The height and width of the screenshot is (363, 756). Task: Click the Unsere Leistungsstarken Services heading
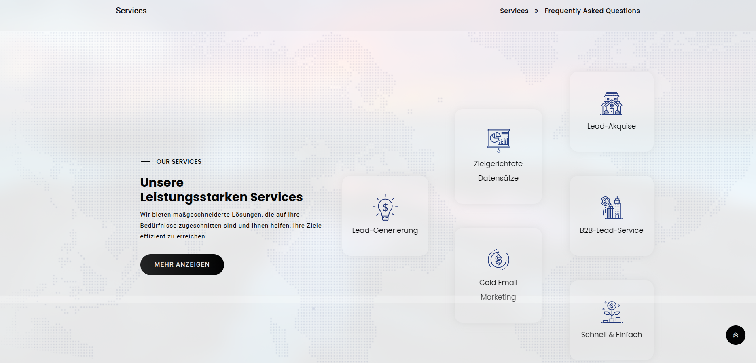221,190
